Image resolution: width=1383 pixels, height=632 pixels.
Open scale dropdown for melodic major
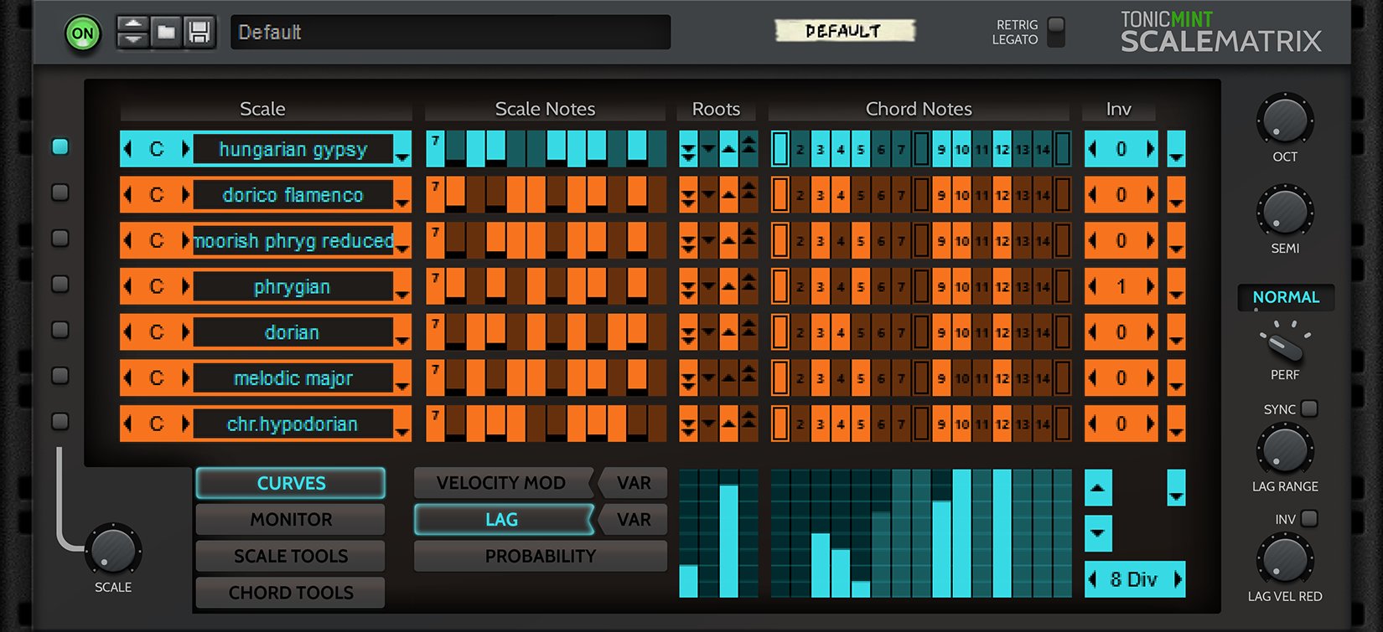pos(402,386)
